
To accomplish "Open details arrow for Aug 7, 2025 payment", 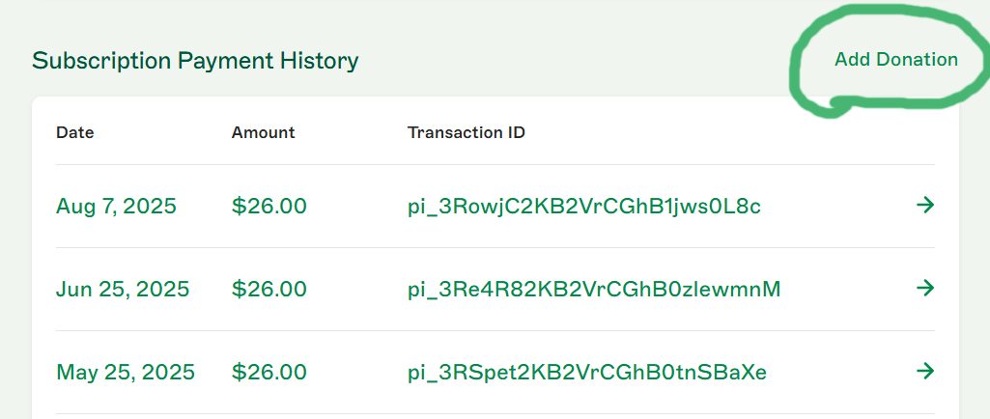I will 924,205.
